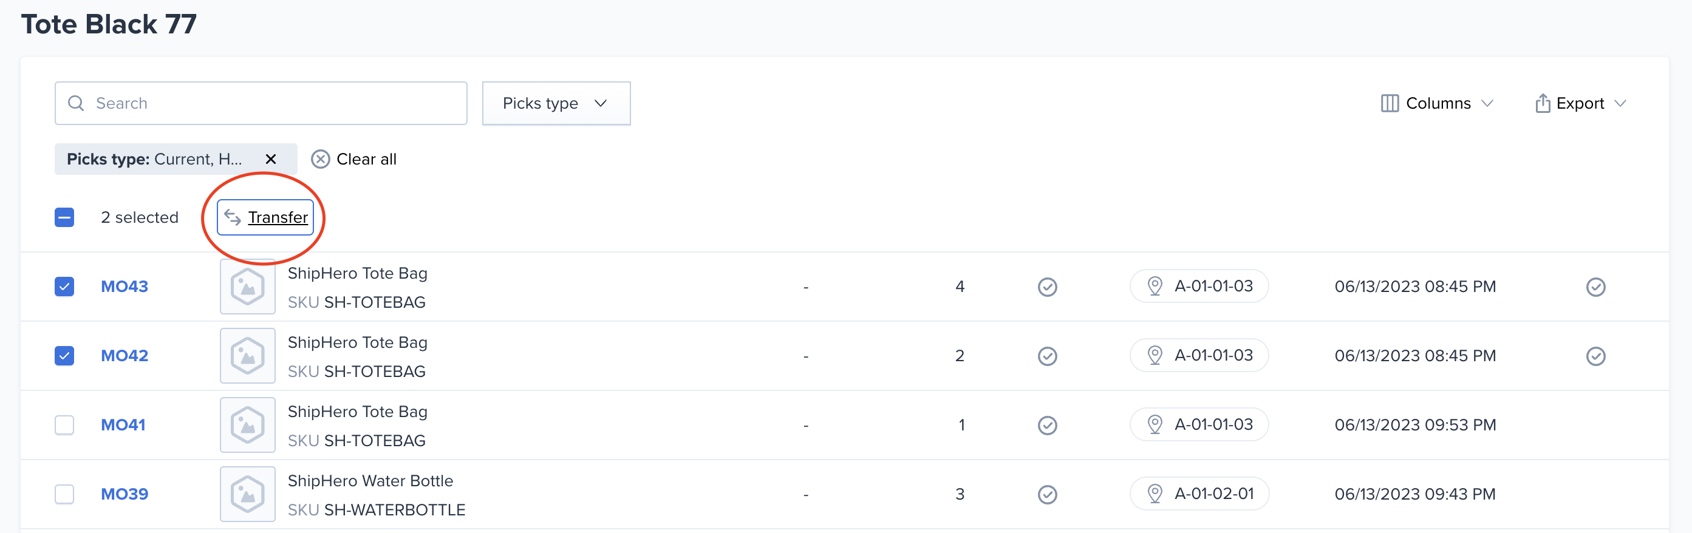
Task: Click the Clear all circle-x icon
Action: click(x=320, y=159)
